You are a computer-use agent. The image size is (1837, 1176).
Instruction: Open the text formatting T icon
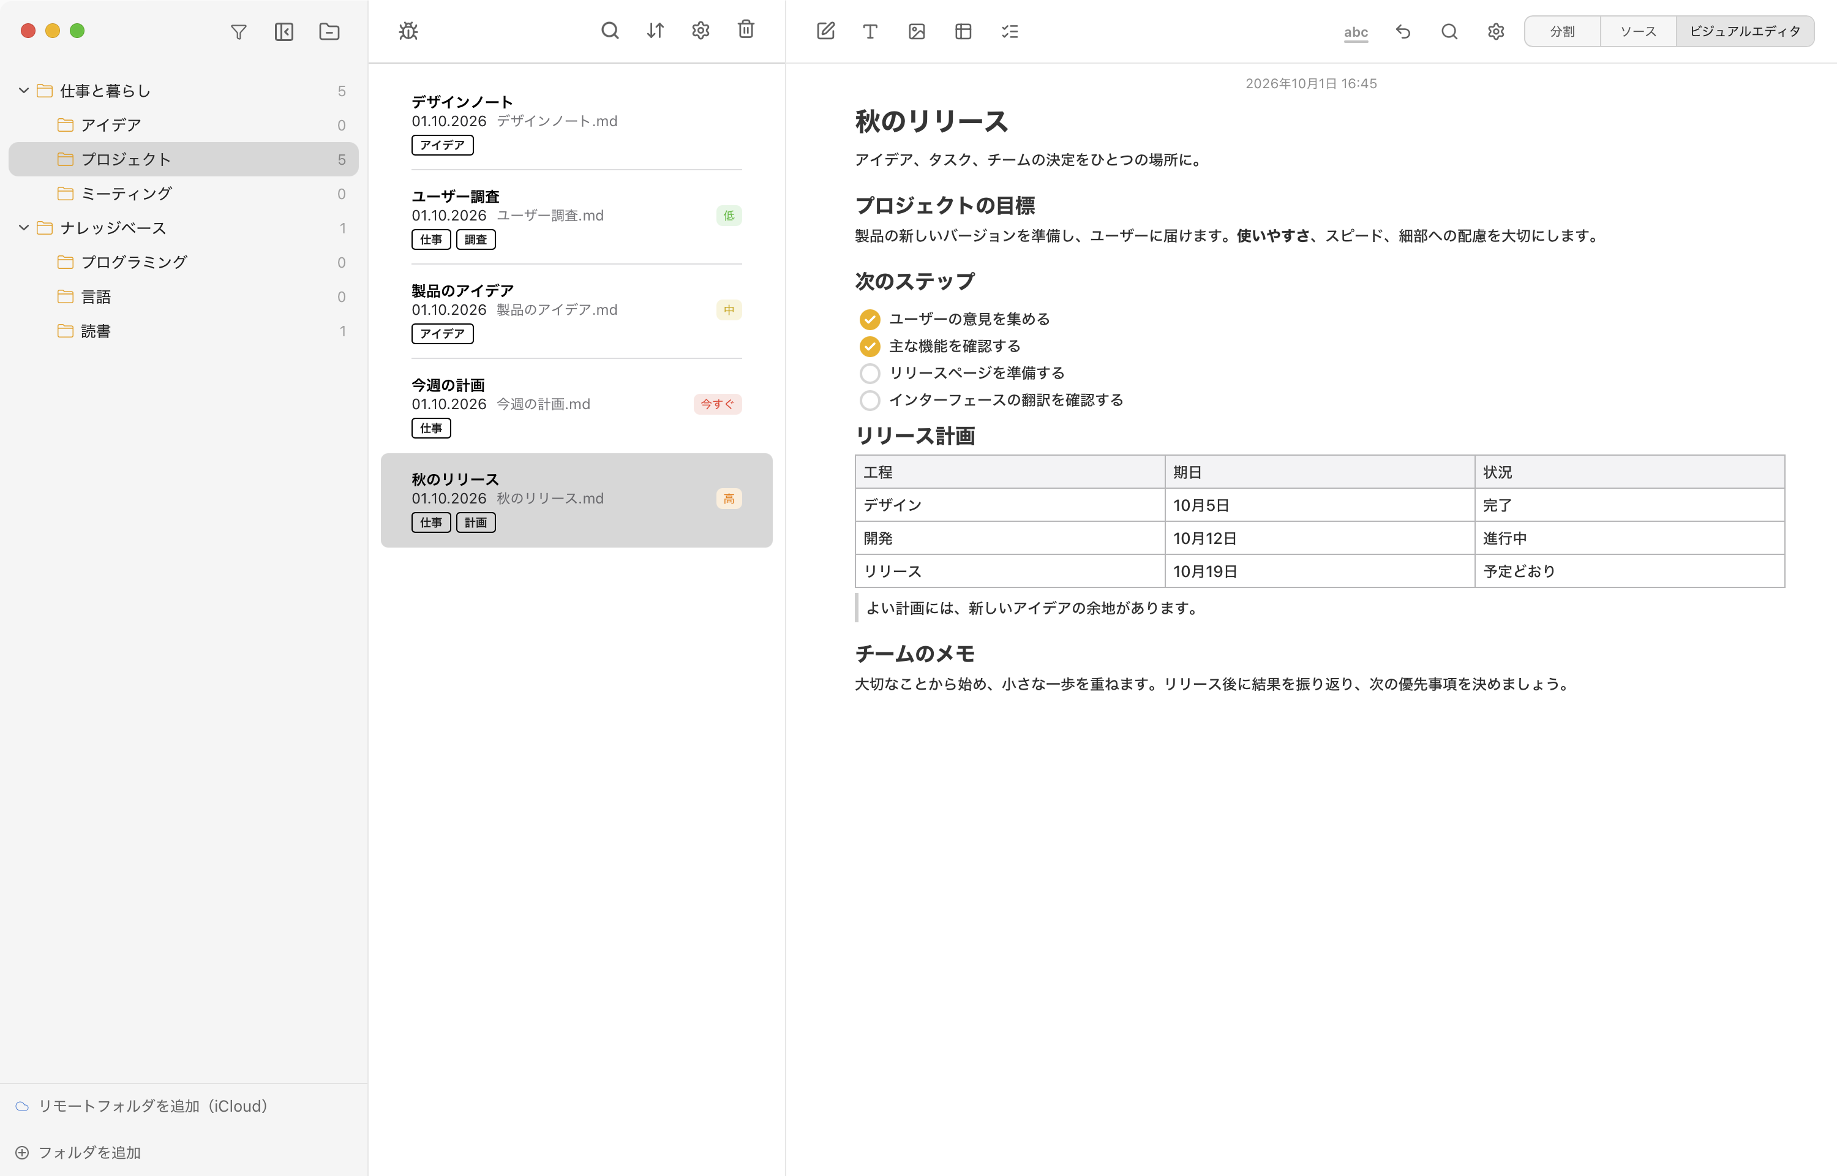point(870,31)
